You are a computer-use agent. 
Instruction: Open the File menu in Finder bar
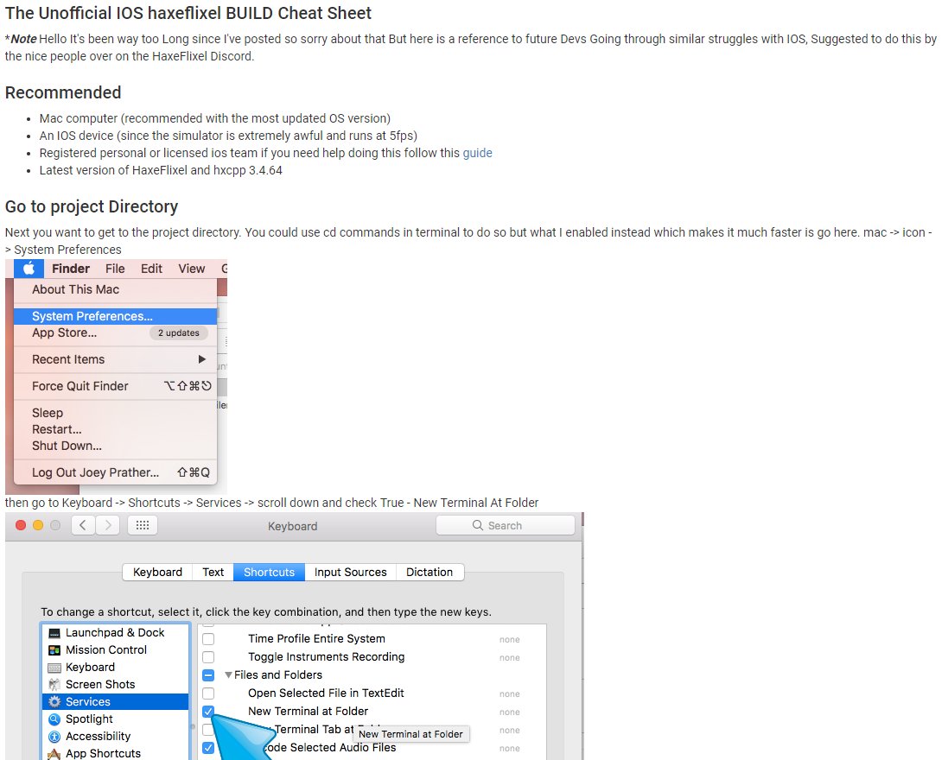click(x=115, y=269)
